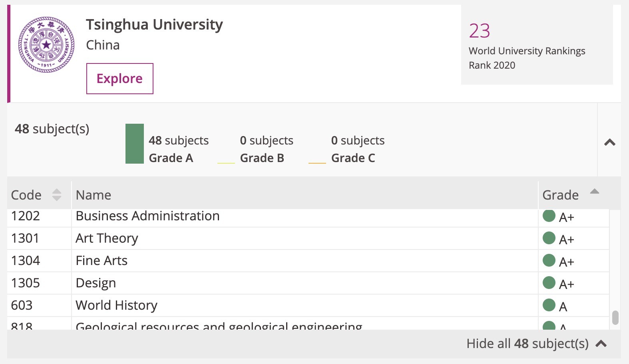Click green grade dot for Business Administration
629x364 pixels.
(549, 216)
